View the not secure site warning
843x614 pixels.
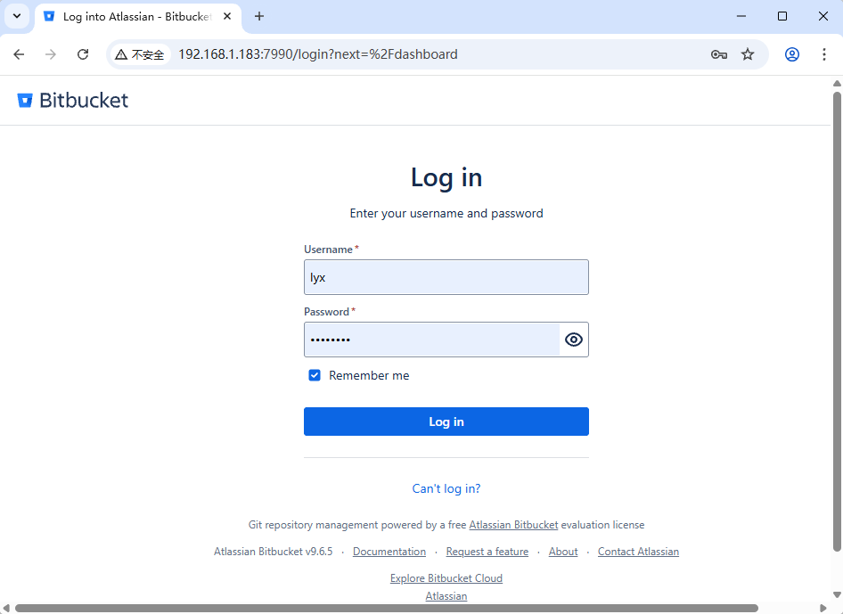point(140,54)
